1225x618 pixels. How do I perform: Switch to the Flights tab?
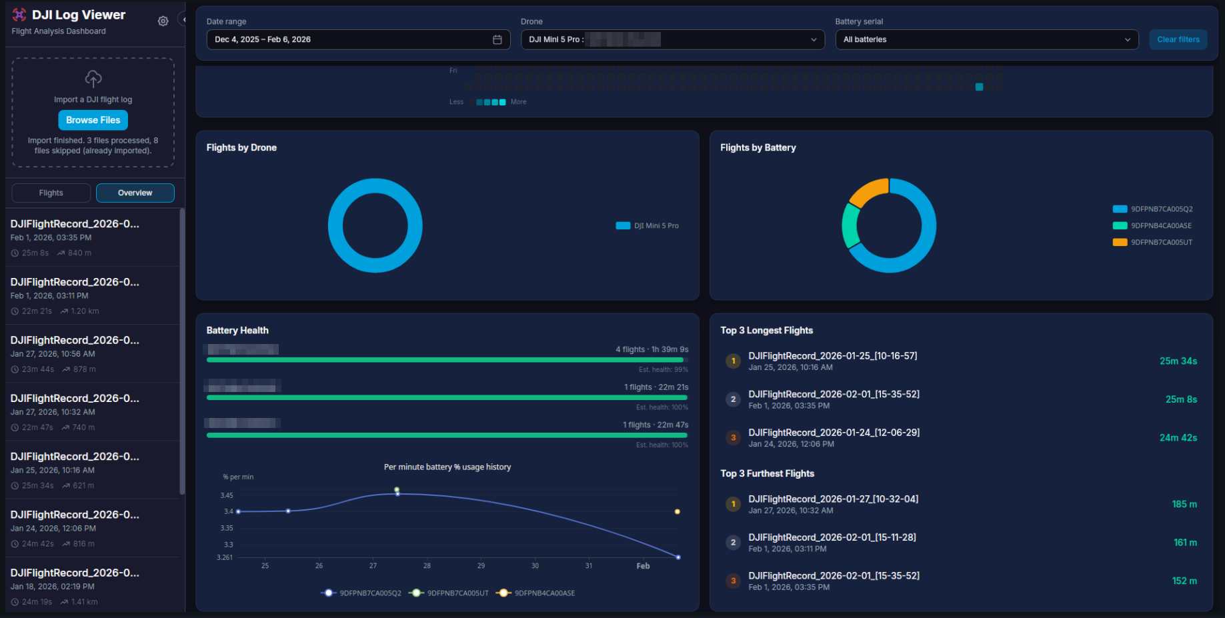coord(51,193)
